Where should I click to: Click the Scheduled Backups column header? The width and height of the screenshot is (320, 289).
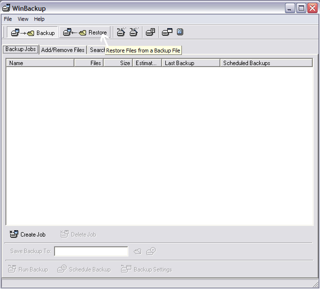pos(266,63)
